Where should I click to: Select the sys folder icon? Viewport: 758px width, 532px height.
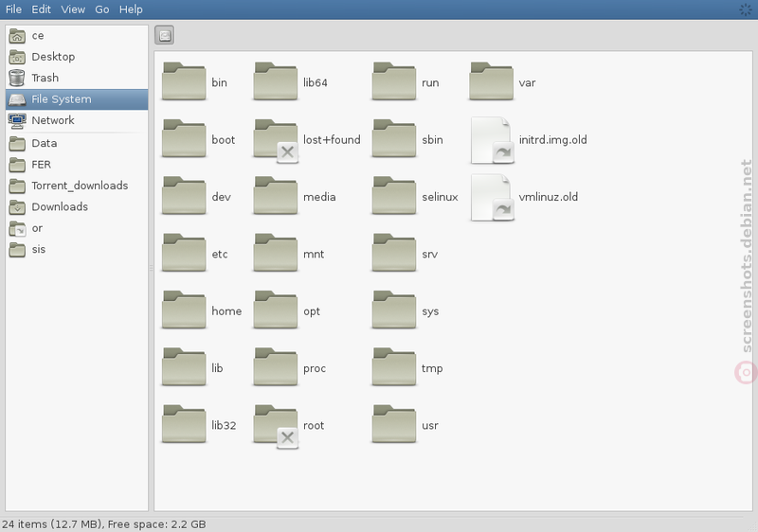pyautogui.click(x=394, y=310)
